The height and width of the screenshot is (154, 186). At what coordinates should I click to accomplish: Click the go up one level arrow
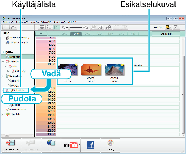tap(41, 34)
